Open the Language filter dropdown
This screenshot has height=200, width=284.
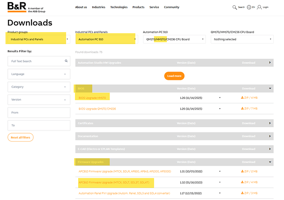pyautogui.click(x=39, y=74)
